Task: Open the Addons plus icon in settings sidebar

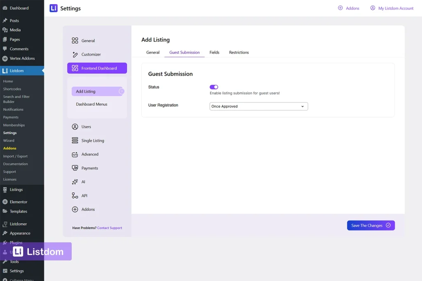Action: 76,209
